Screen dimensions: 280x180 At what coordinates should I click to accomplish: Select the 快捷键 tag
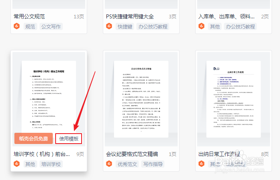125,26
